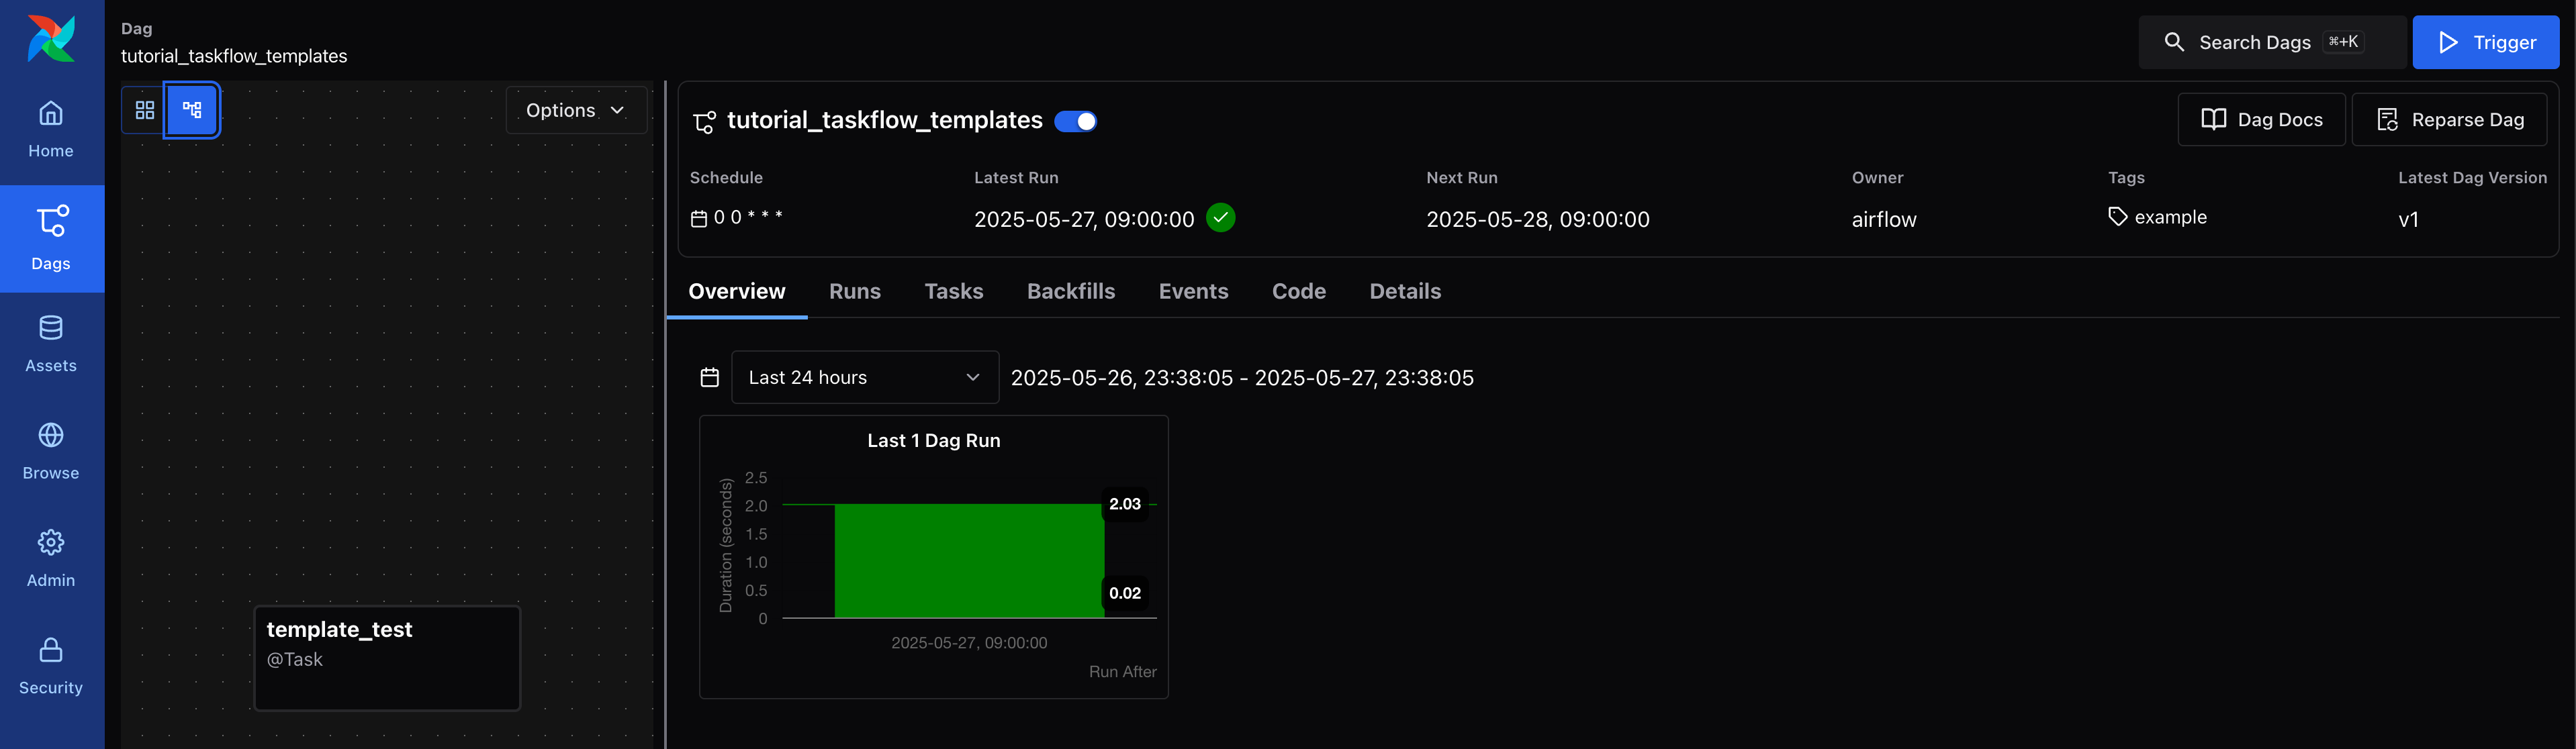Open Admin gear menu
Viewport: 2576px width, 749px height.
51,558
